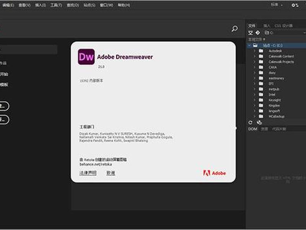The height and width of the screenshot is (230, 306).
Task: Click the Intel folder icon
Action: (261, 94)
